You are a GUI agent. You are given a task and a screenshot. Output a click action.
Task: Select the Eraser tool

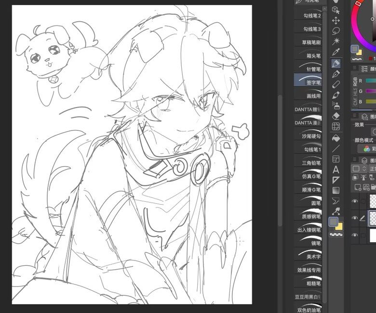336,116
